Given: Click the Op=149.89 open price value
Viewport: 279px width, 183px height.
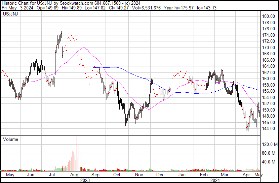Looking at the screenshot, I should 47,8.
